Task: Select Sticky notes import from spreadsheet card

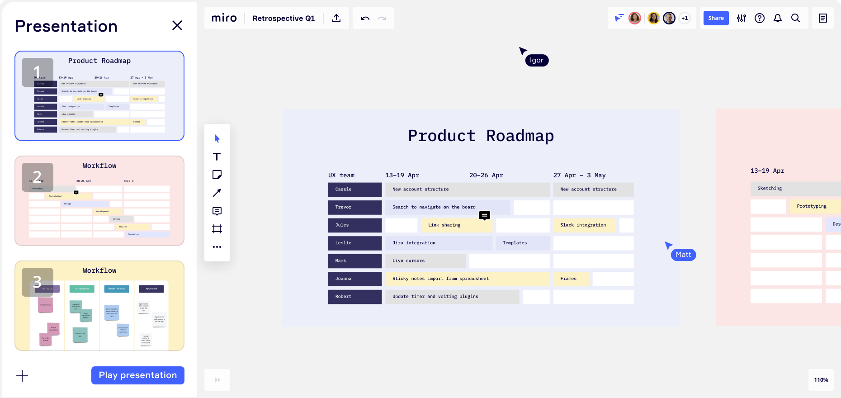Action: [468, 279]
